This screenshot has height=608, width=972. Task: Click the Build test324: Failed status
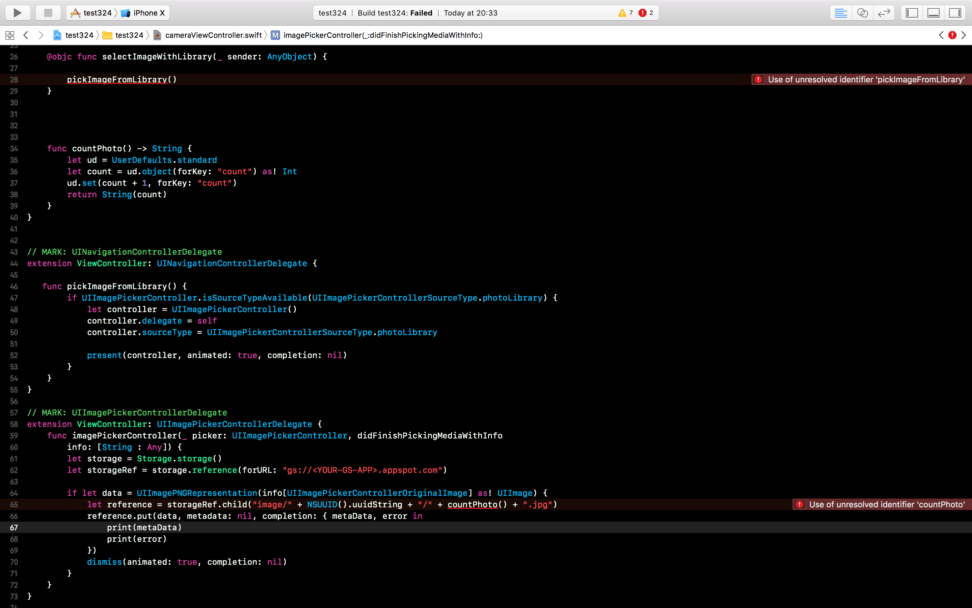[395, 13]
